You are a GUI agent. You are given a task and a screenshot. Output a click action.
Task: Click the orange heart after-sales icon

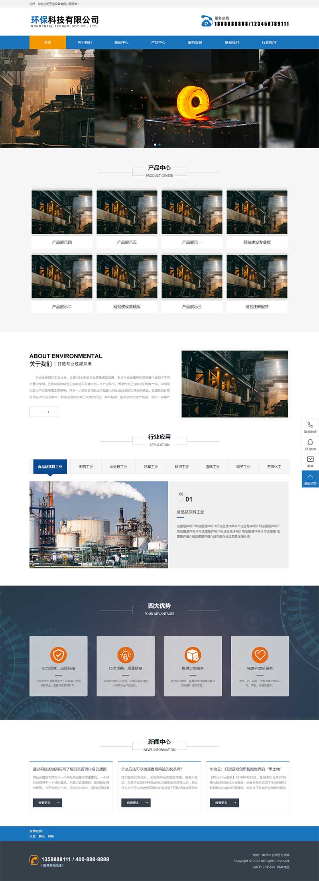[260, 655]
